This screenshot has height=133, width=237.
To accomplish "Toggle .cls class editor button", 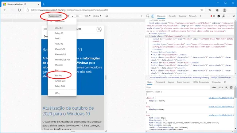I will (221, 87).
